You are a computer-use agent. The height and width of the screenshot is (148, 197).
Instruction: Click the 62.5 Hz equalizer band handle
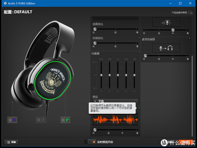pos(101,75)
